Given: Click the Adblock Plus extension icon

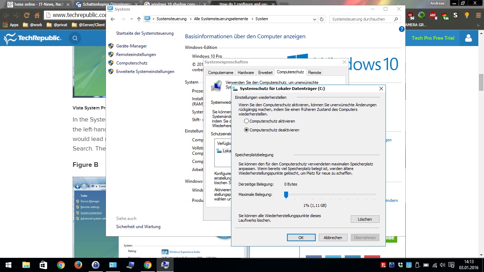Looking at the screenshot, I should pyautogui.click(x=433, y=15).
